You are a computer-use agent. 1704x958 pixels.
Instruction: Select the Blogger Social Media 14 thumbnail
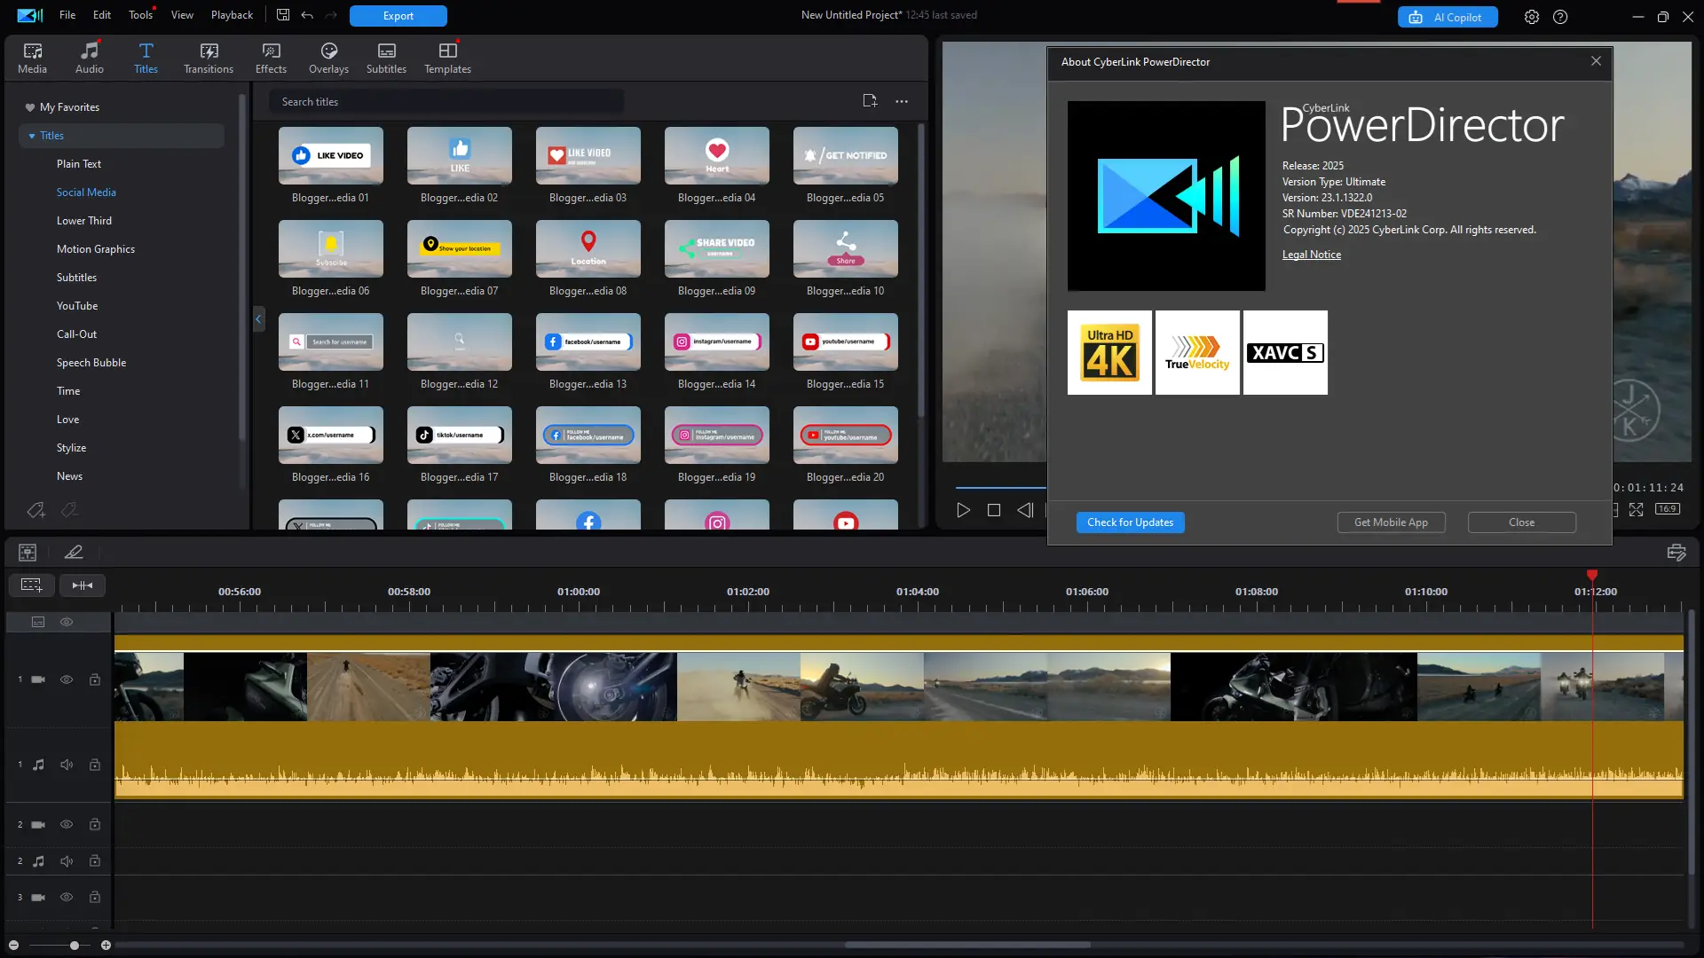[x=716, y=342]
